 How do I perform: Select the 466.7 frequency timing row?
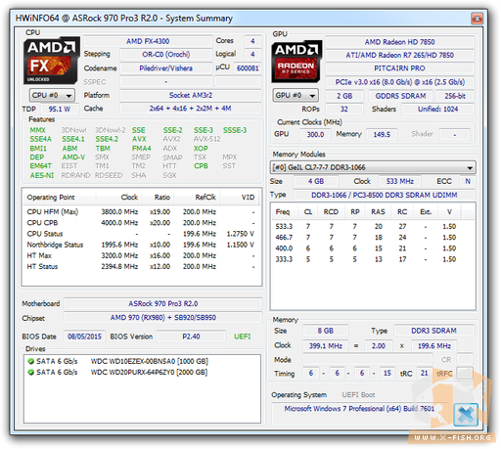coord(373,238)
